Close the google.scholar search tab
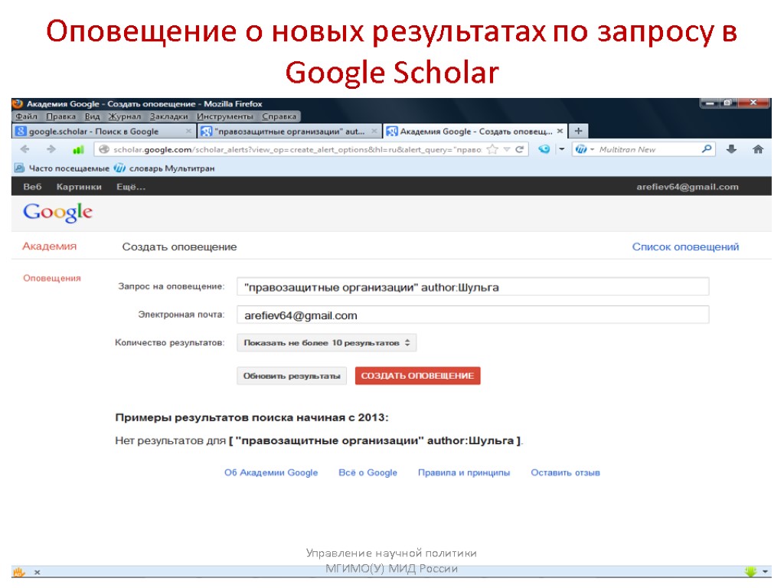Viewport: 784px width, 588px height. coord(188,131)
